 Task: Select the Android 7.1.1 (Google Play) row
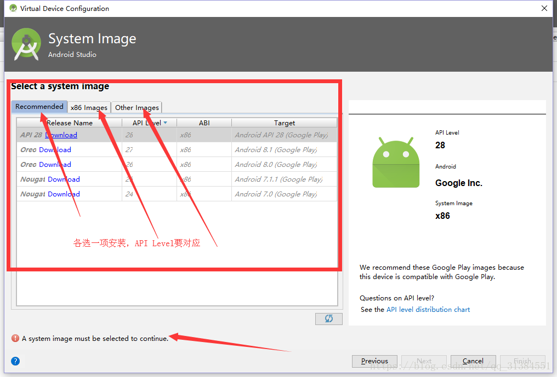[x=177, y=179]
